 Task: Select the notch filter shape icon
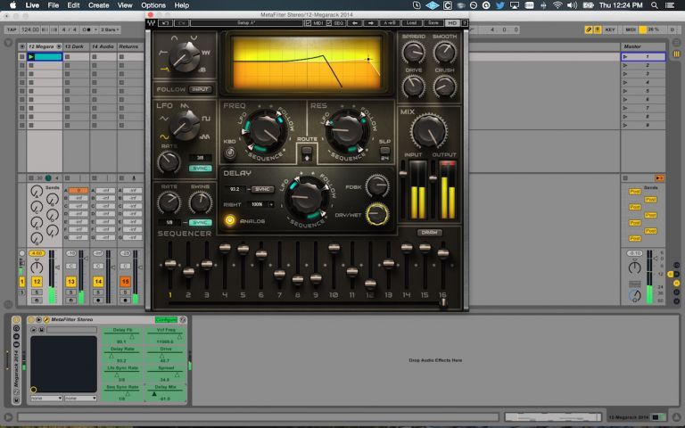pyautogui.click(x=194, y=38)
